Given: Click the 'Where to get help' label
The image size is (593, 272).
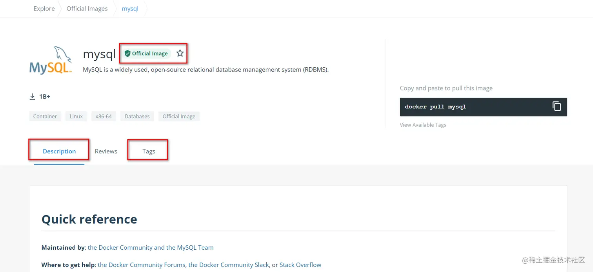Looking at the screenshot, I should (68, 265).
